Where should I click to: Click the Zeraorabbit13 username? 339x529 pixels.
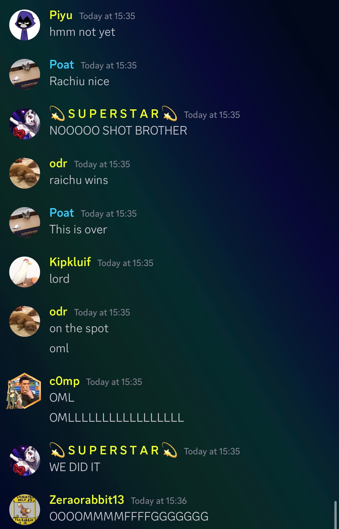[87, 500]
